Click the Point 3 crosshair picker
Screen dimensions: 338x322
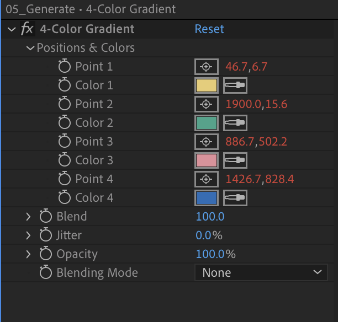coord(207,142)
